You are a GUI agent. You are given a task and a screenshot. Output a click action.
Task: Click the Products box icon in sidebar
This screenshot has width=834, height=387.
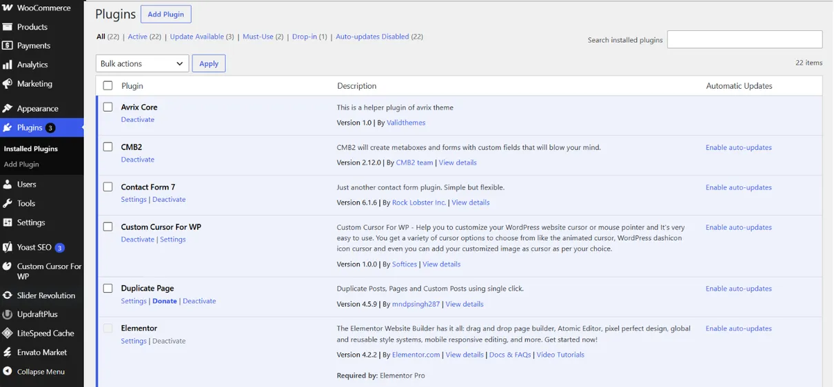click(8, 27)
